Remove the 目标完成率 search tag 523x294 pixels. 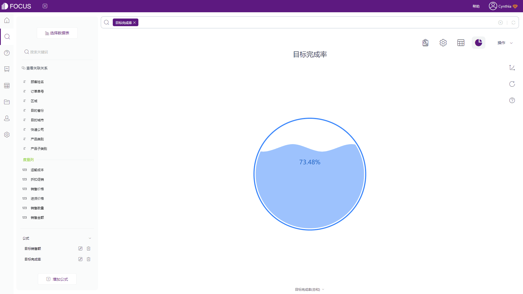[135, 23]
